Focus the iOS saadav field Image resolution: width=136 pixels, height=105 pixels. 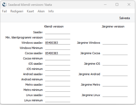[58, 64]
